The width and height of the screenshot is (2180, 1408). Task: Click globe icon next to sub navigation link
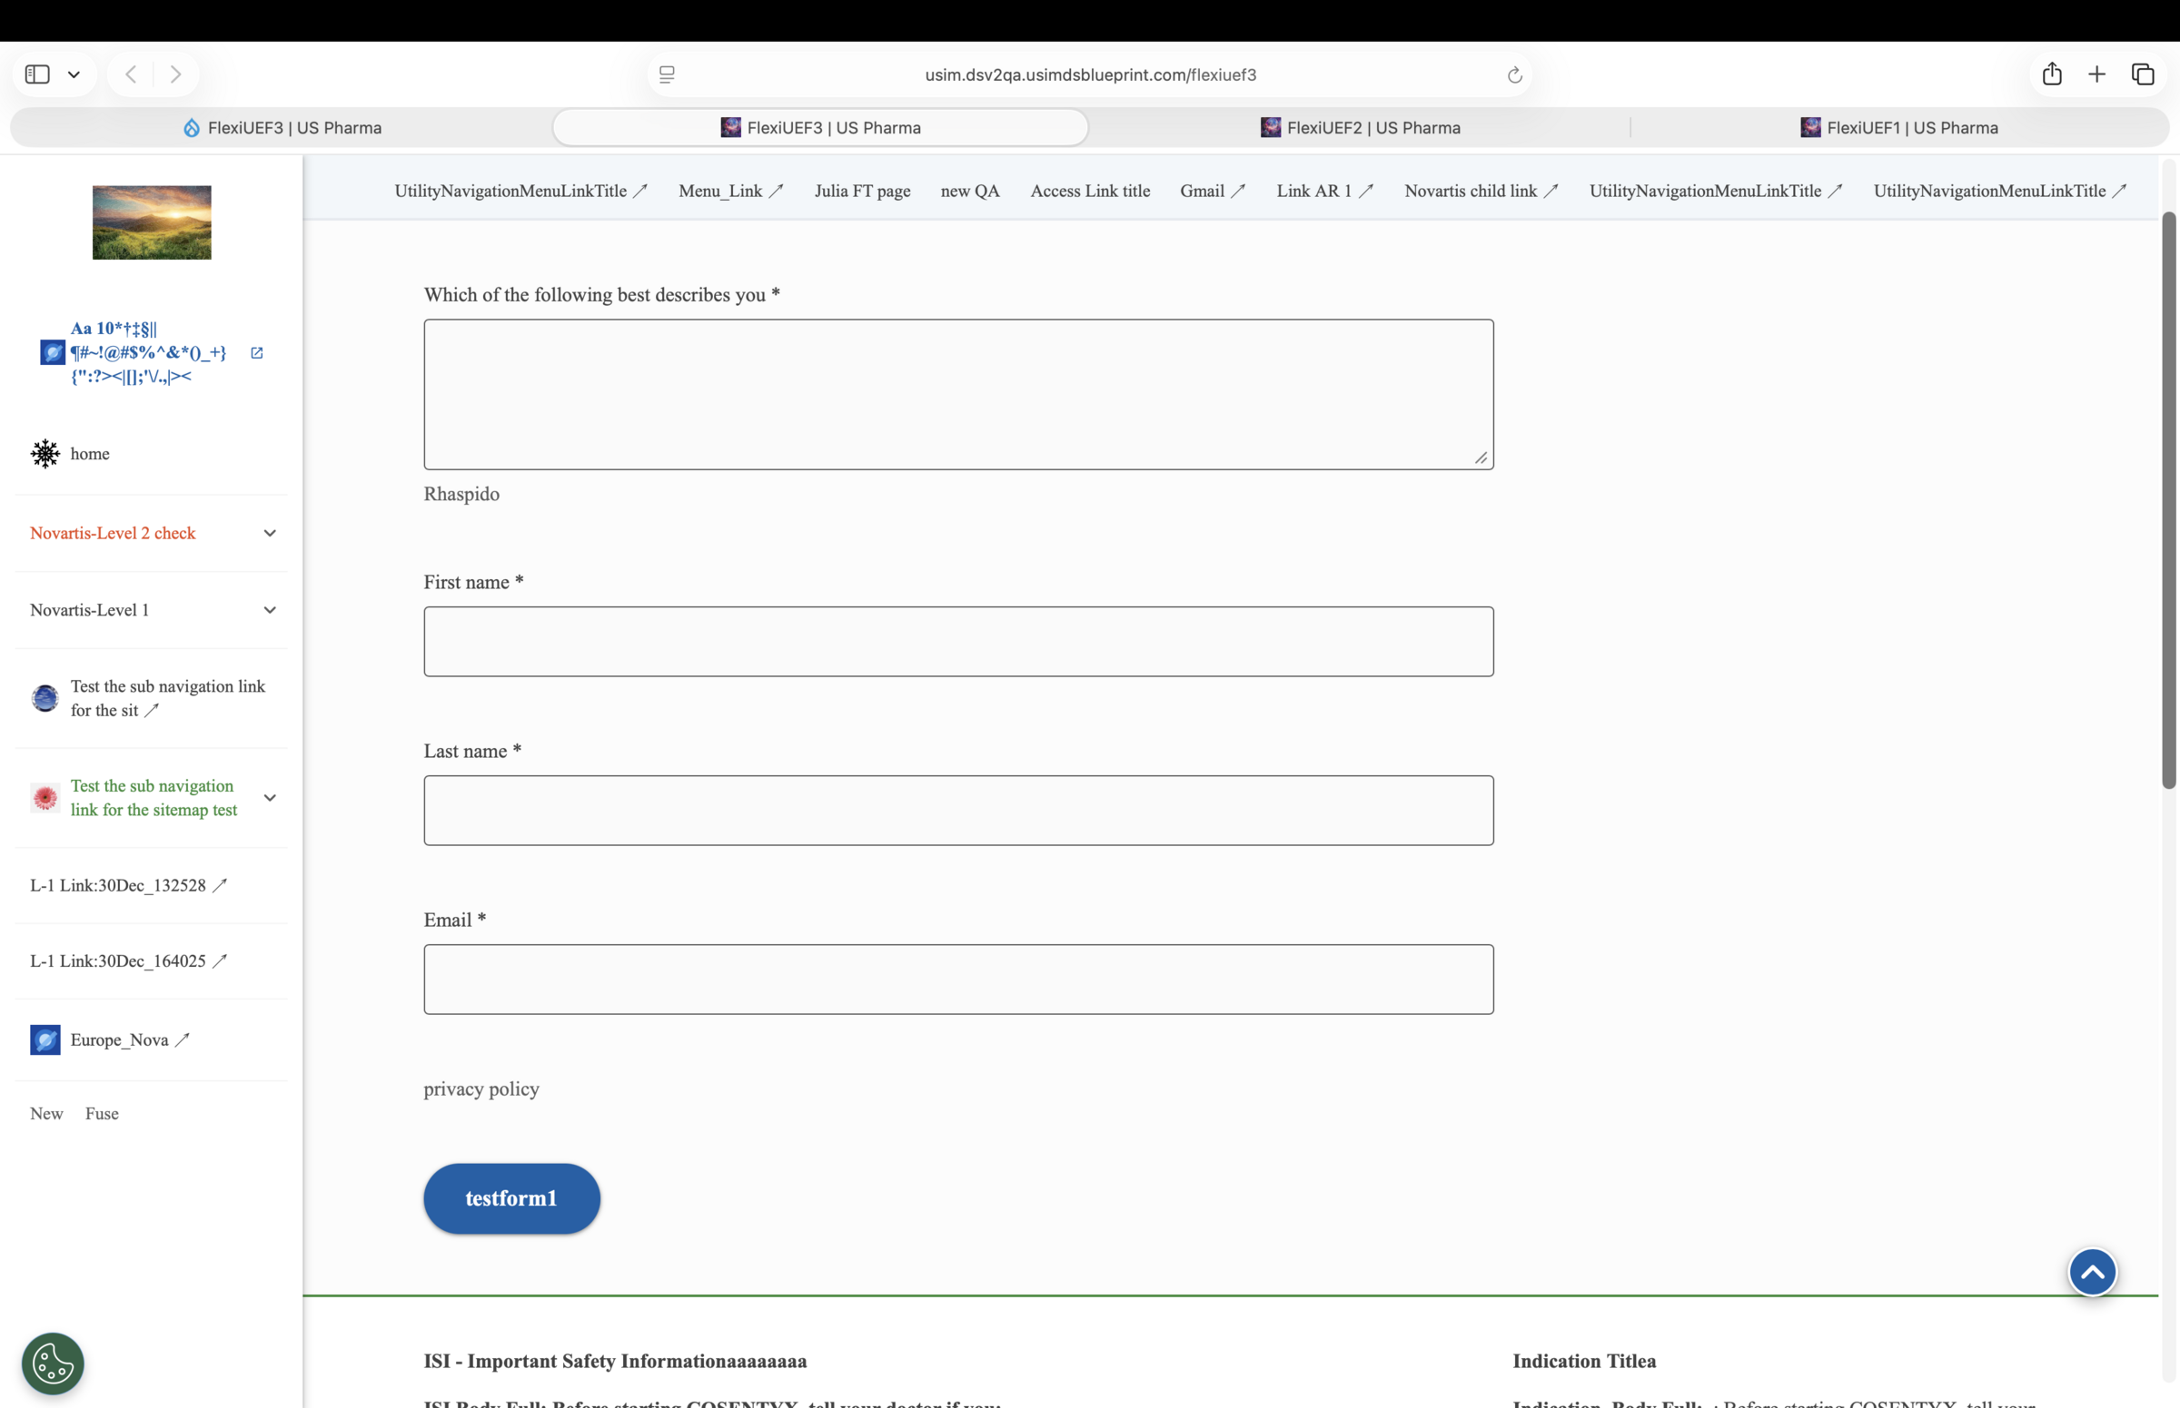pos(45,698)
